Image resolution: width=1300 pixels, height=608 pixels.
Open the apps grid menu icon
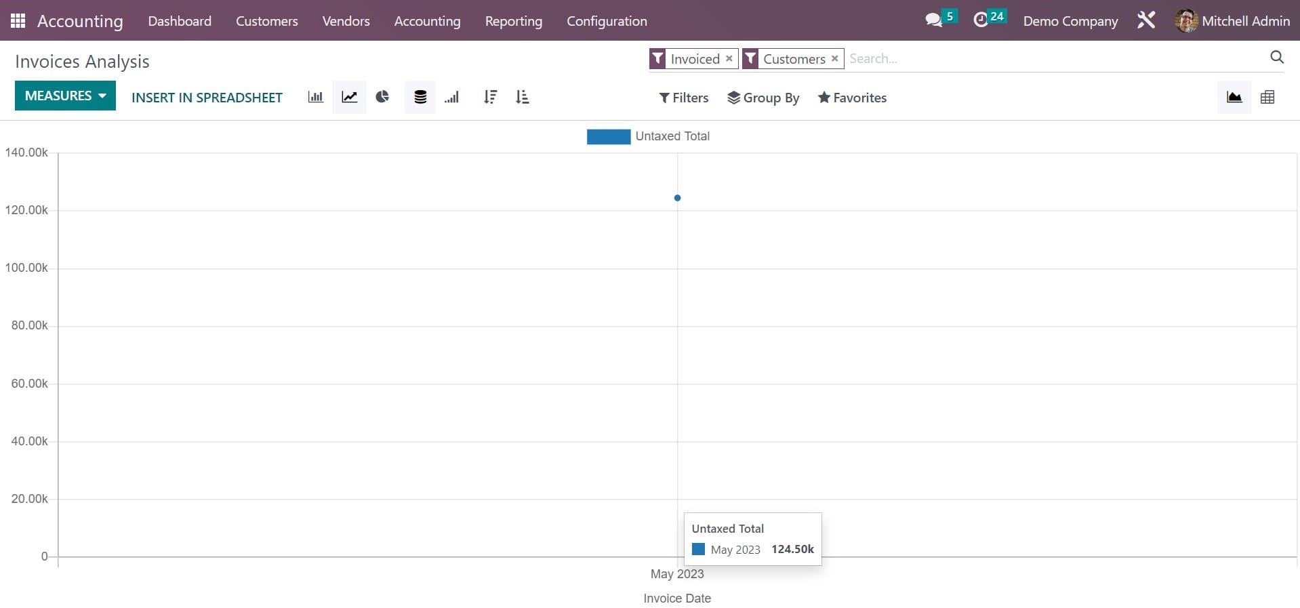pos(18,20)
